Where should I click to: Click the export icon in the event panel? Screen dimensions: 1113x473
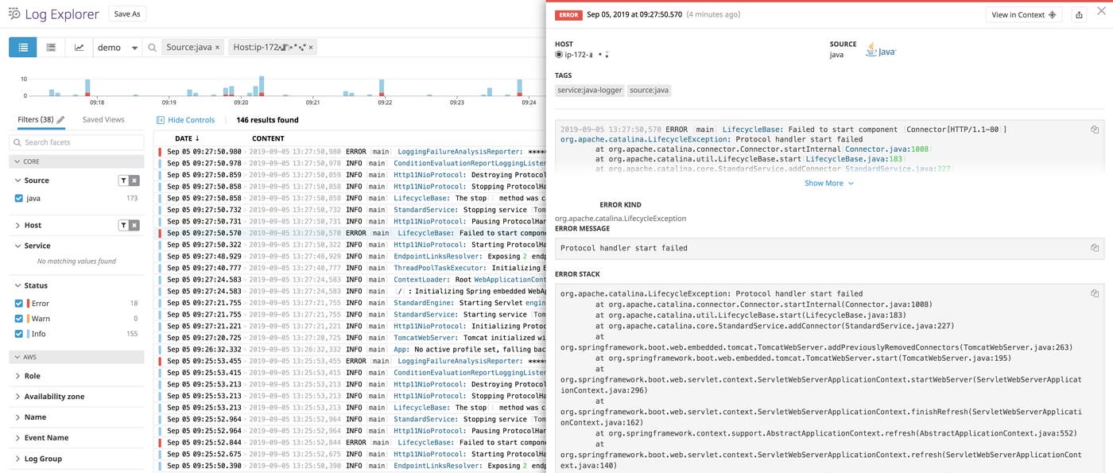point(1077,13)
